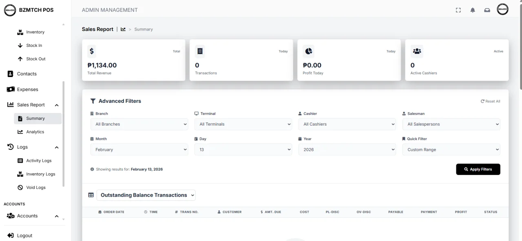Click Reset All in Advanced Filters
This screenshot has width=522, height=241.
(491, 102)
